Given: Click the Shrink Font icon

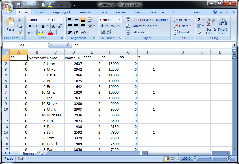Looking at the screenshot, I should [60, 26].
